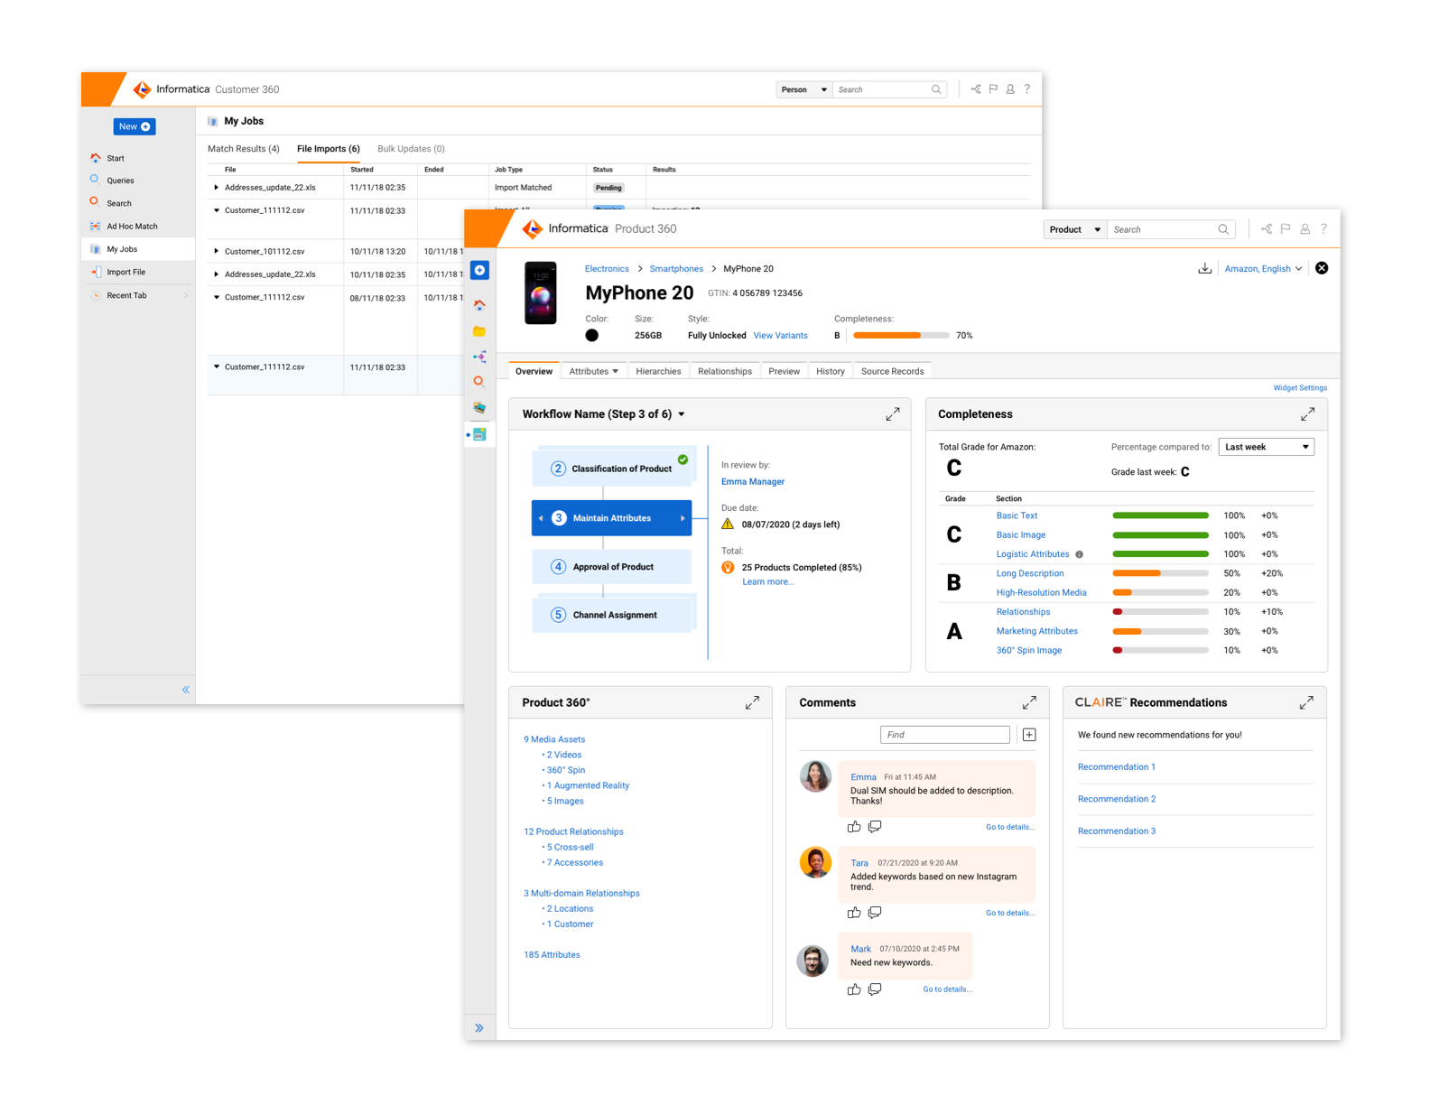Click the Emma Manager reviewer link

(x=753, y=482)
